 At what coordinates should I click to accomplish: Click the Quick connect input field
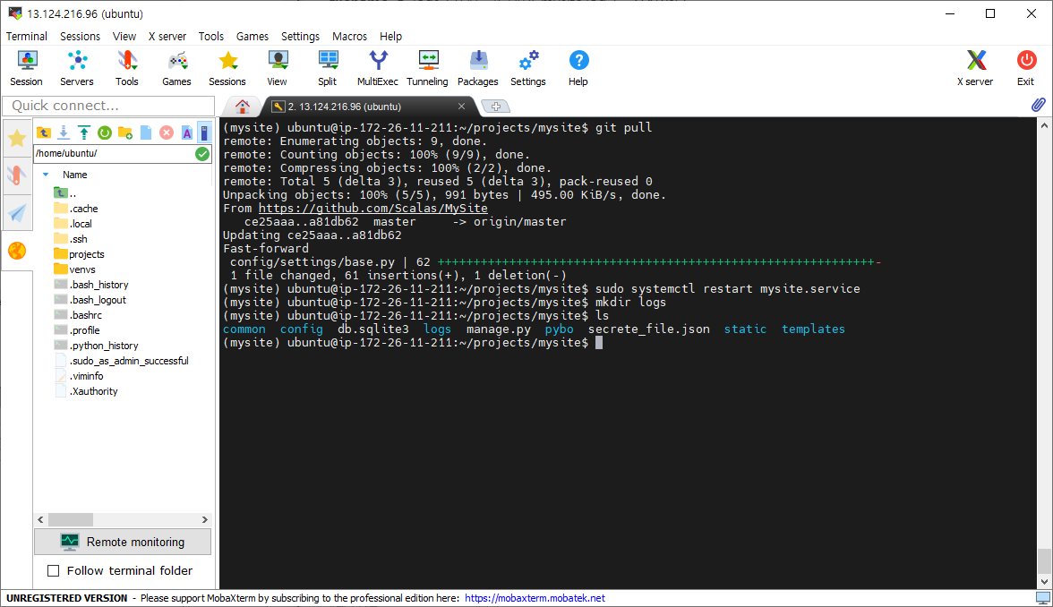(108, 106)
